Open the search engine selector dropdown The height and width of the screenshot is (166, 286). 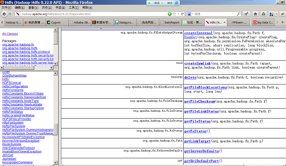(x=190, y=14)
